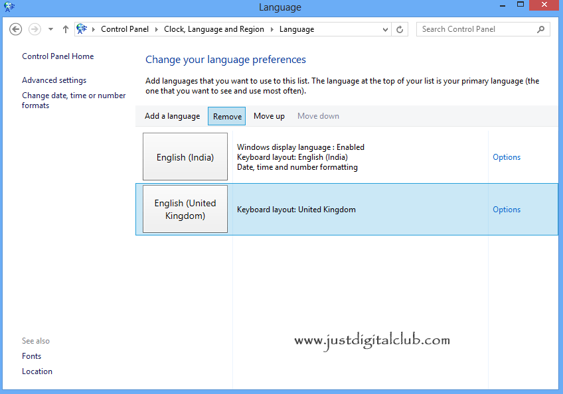The image size is (563, 394).
Task: Select Control Panel breadcrumb
Action: (125, 29)
